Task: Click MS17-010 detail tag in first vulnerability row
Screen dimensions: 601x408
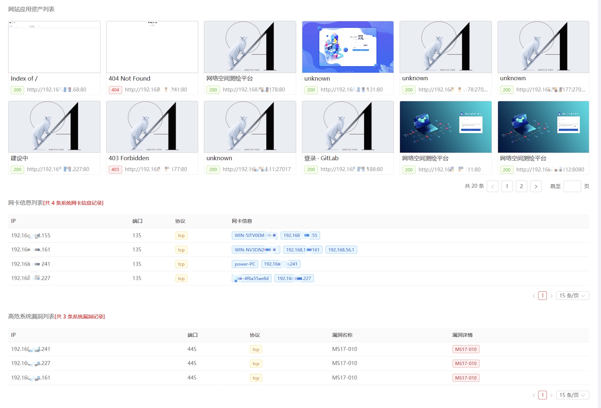Action: tap(465, 349)
